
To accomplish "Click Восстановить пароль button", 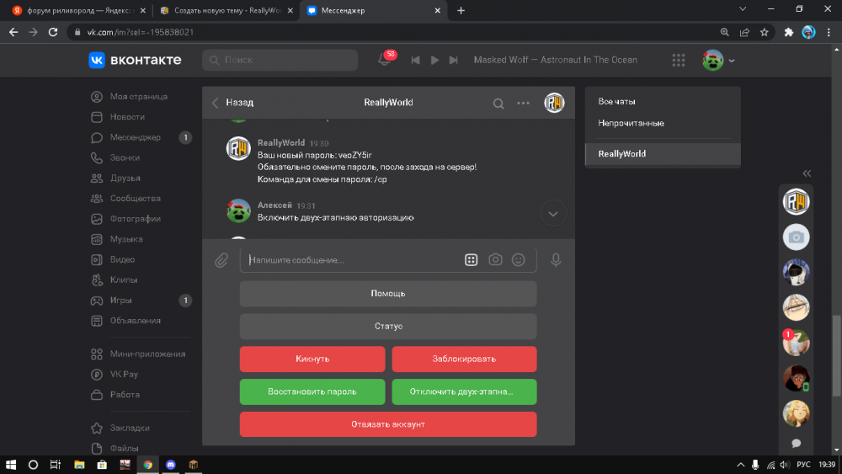I will [x=312, y=391].
